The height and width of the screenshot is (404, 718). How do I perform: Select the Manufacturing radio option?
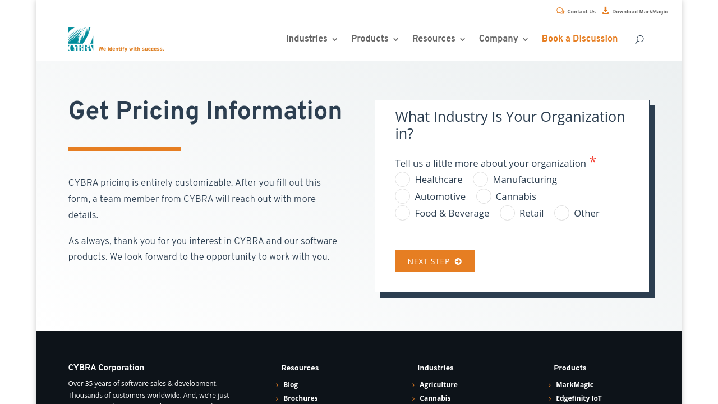coord(481,180)
